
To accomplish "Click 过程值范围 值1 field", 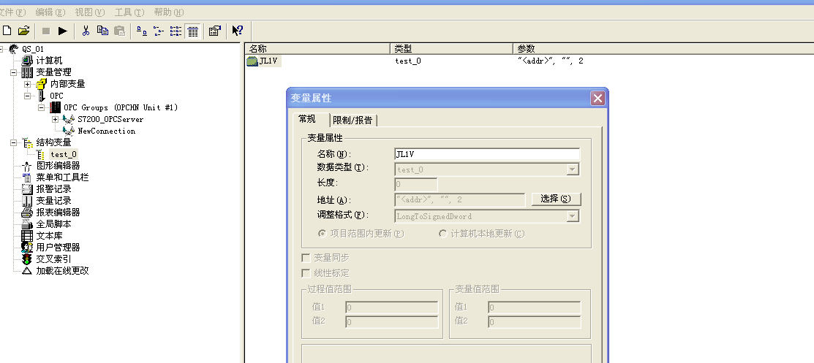I will pyautogui.click(x=391, y=307).
